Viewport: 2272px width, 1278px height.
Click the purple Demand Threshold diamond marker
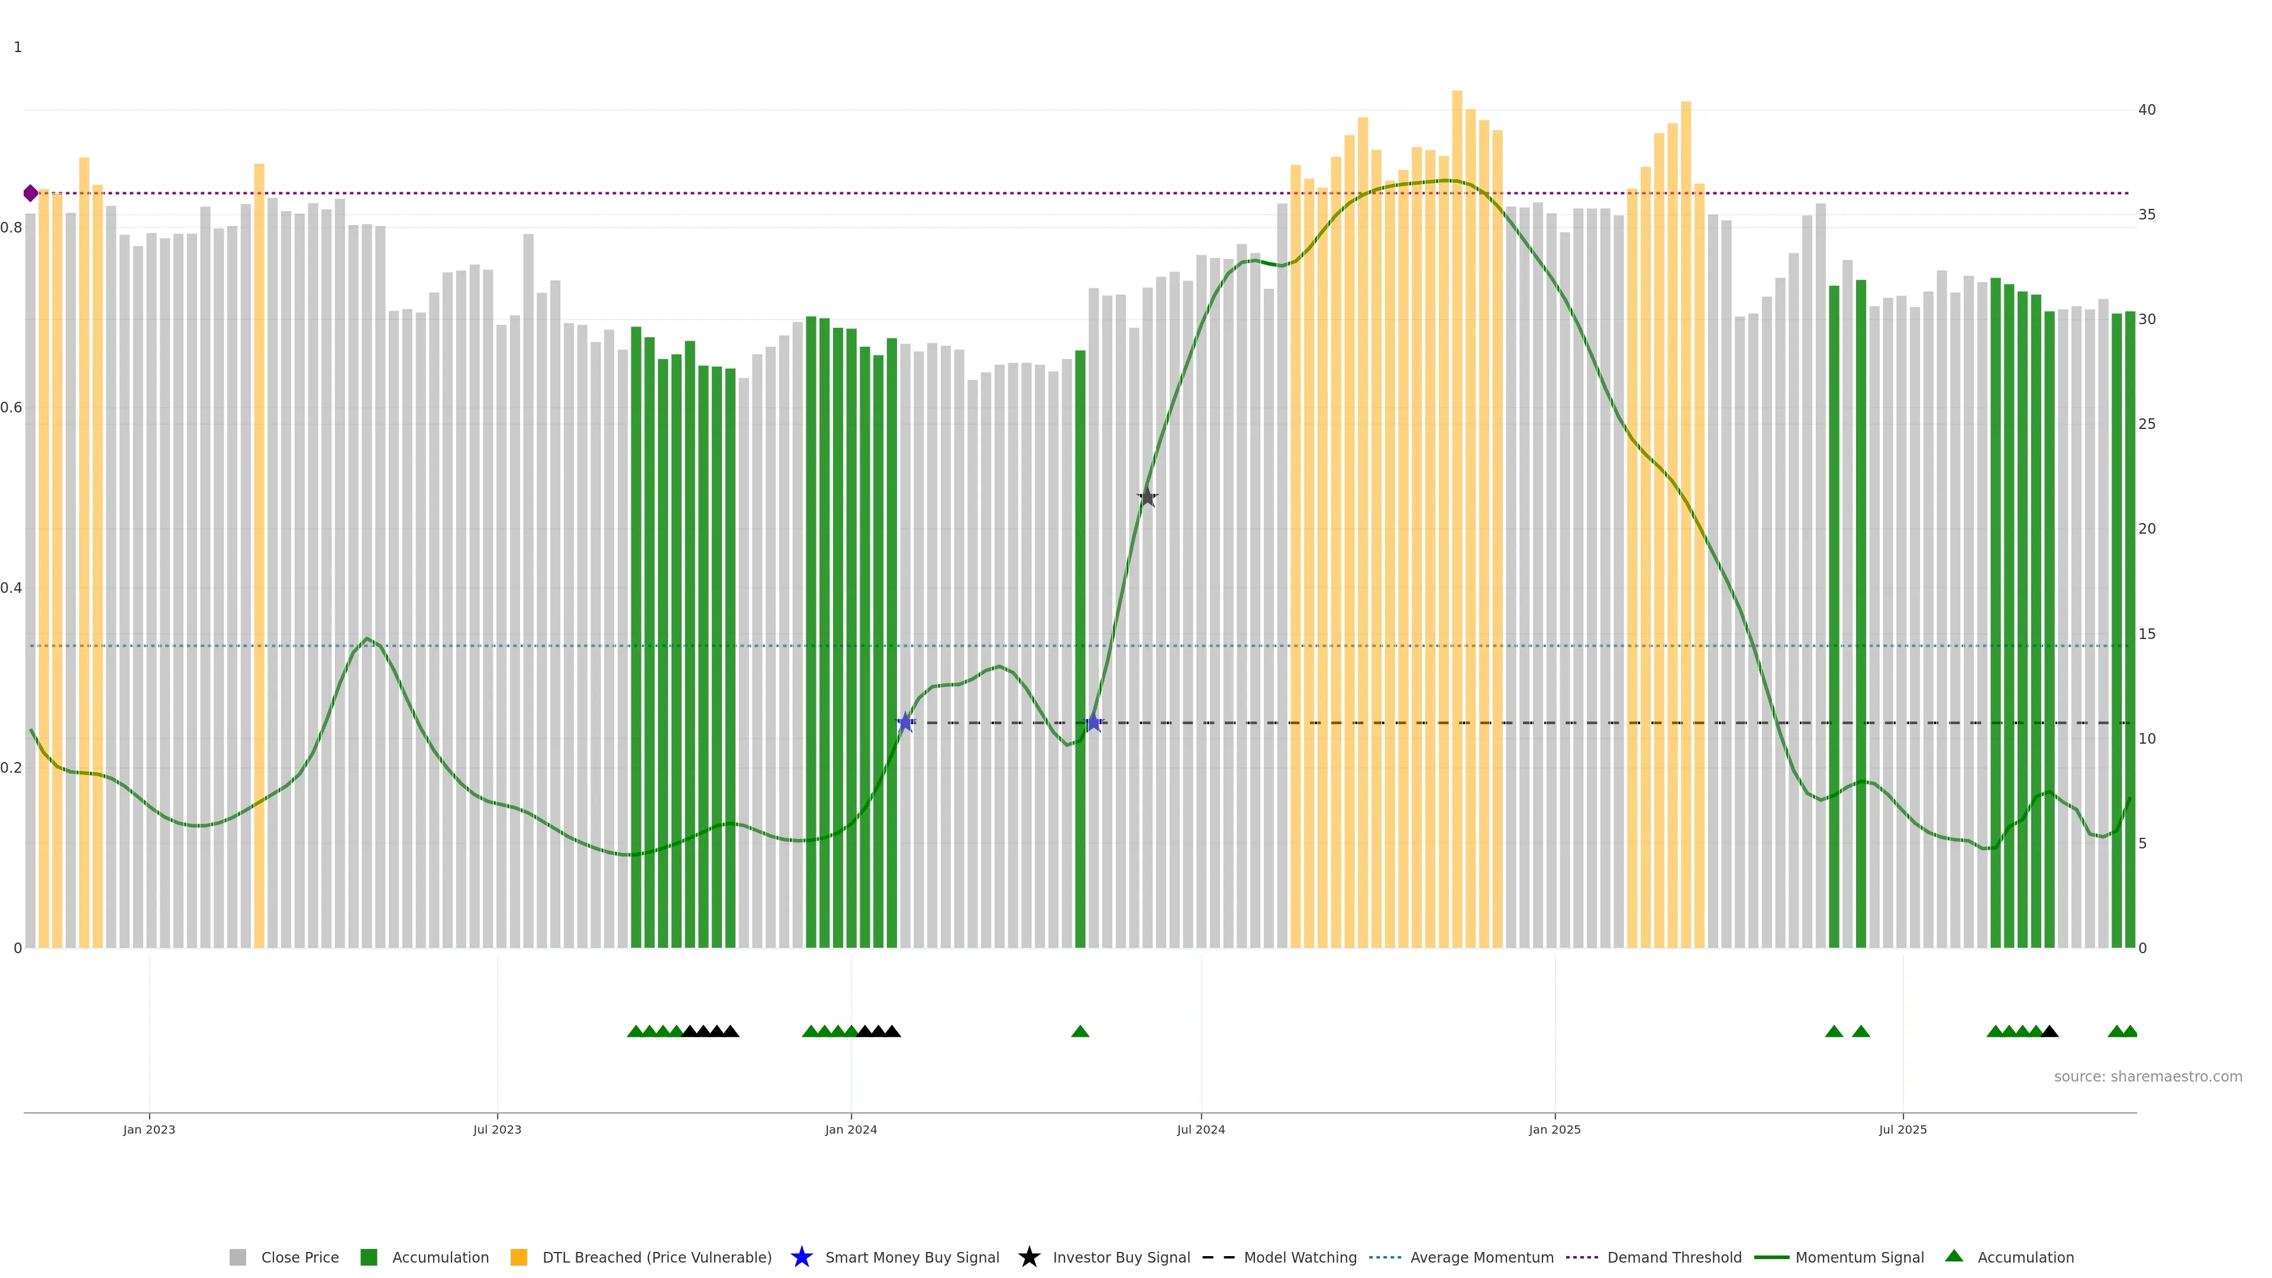pos(31,193)
